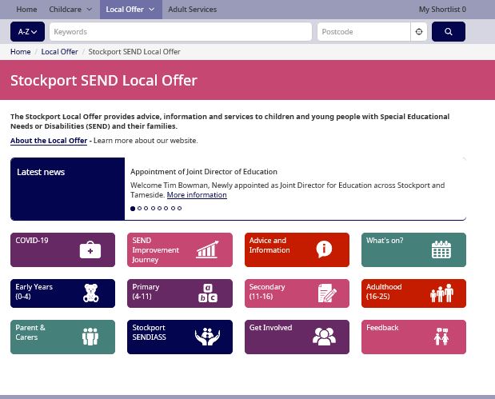Open the Adult Services menu item

click(x=192, y=10)
